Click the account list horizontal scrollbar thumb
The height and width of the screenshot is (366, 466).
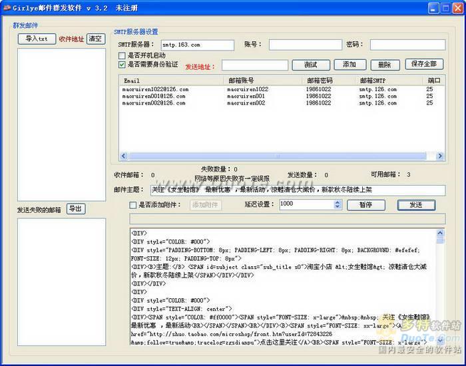pos(277,156)
